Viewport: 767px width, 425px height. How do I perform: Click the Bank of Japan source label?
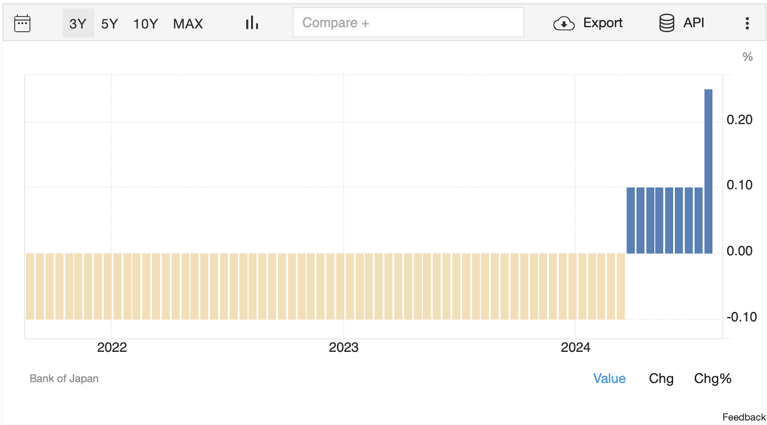pyautogui.click(x=64, y=379)
